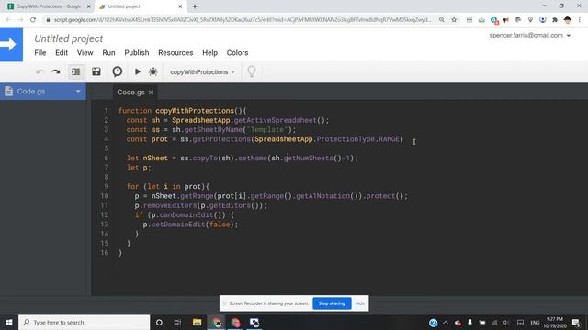This screenshot has height=330, width=588.
Task: Click the lightbulb icon in toolbar
Action: (252, 71)
